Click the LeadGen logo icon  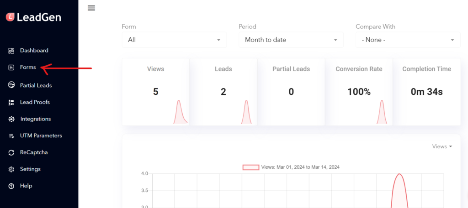11,17
